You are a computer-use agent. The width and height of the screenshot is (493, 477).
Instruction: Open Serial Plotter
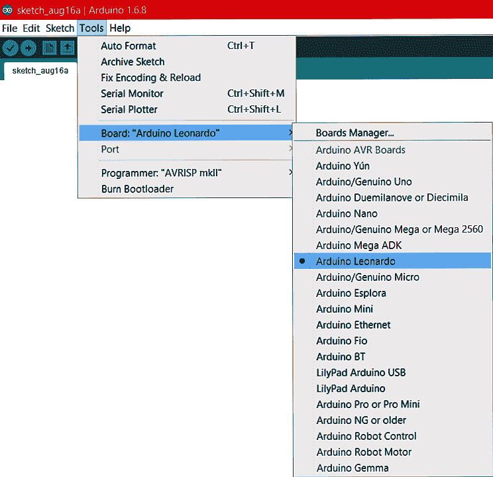coord(186,109)
